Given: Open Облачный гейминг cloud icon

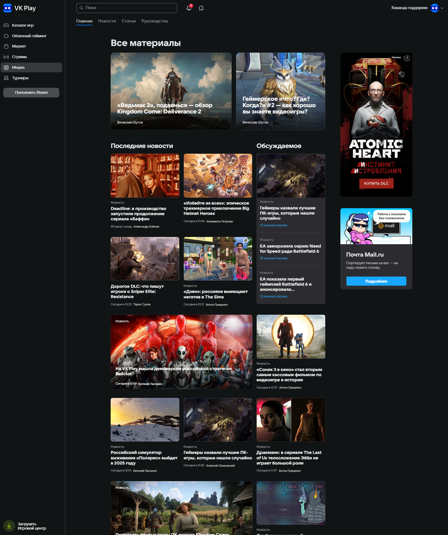Looking at the screenshot, I should click(6, 36).
